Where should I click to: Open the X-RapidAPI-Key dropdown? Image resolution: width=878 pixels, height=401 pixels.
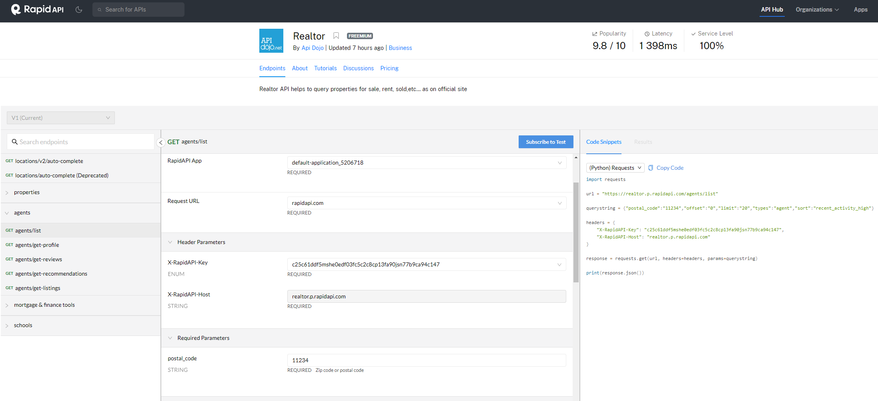tap(427, 264)
